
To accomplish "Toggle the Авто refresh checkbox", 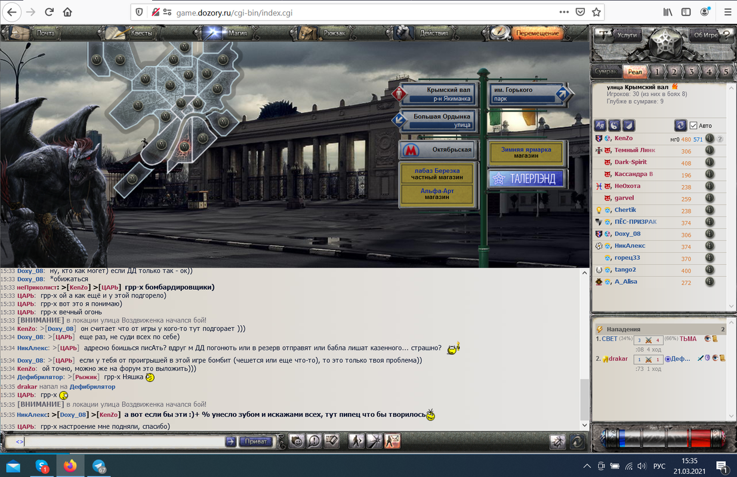I will 693,125.
